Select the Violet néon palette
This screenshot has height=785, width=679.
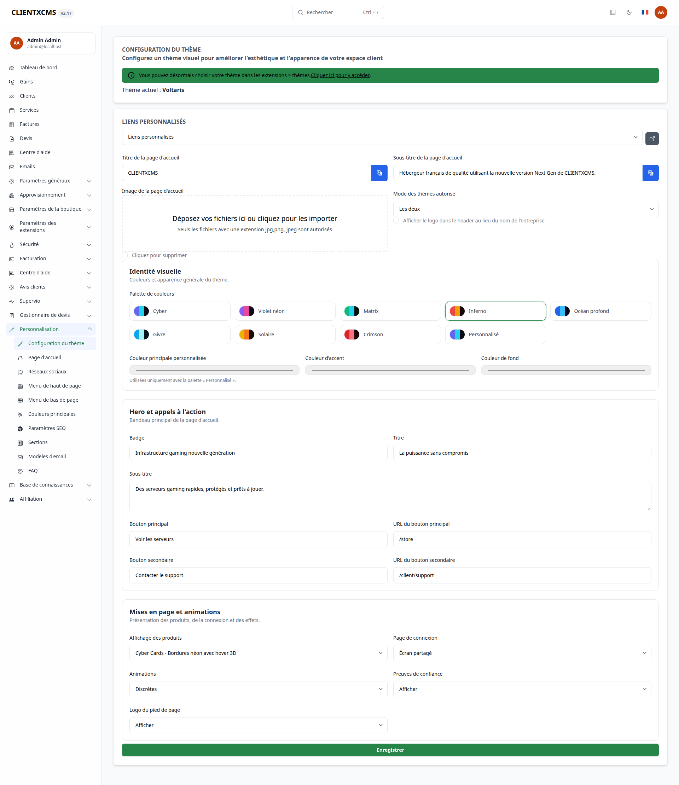coord(285,311)
